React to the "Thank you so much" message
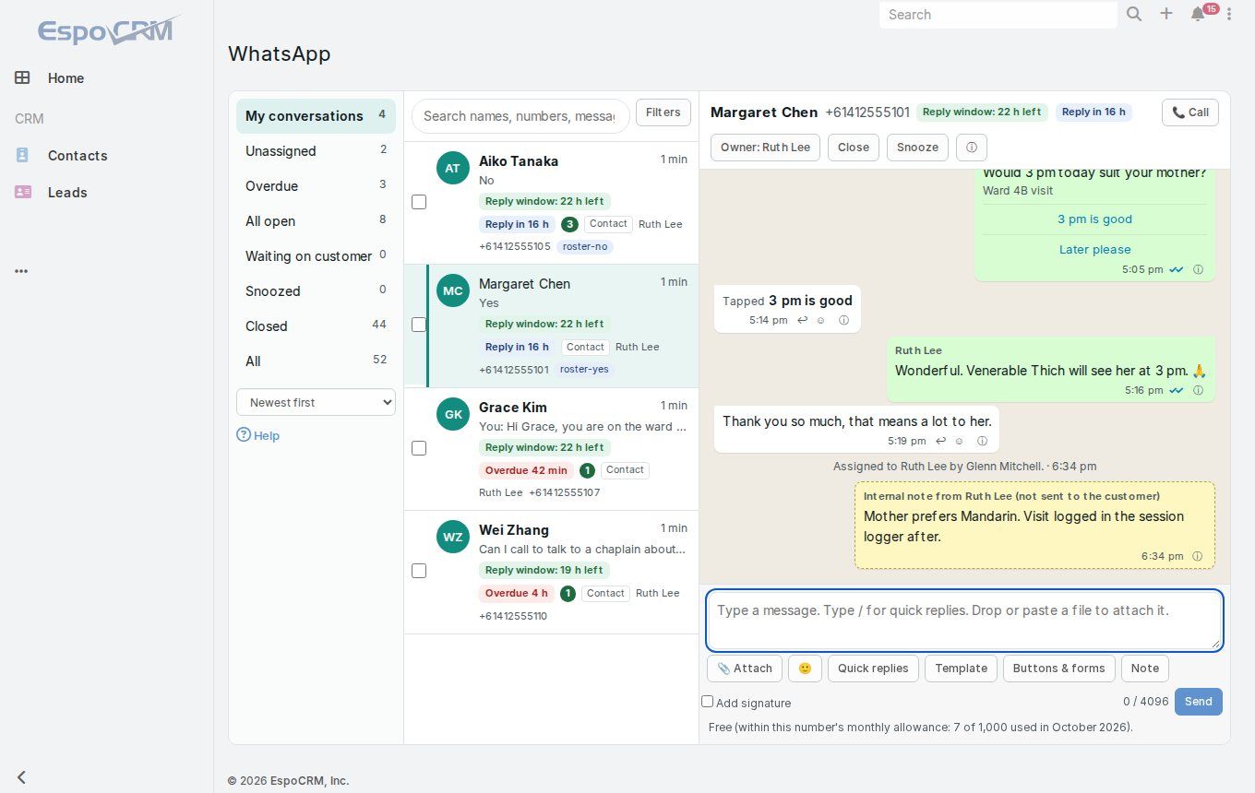Screen dimensions: 1255x793 [960, 442]
